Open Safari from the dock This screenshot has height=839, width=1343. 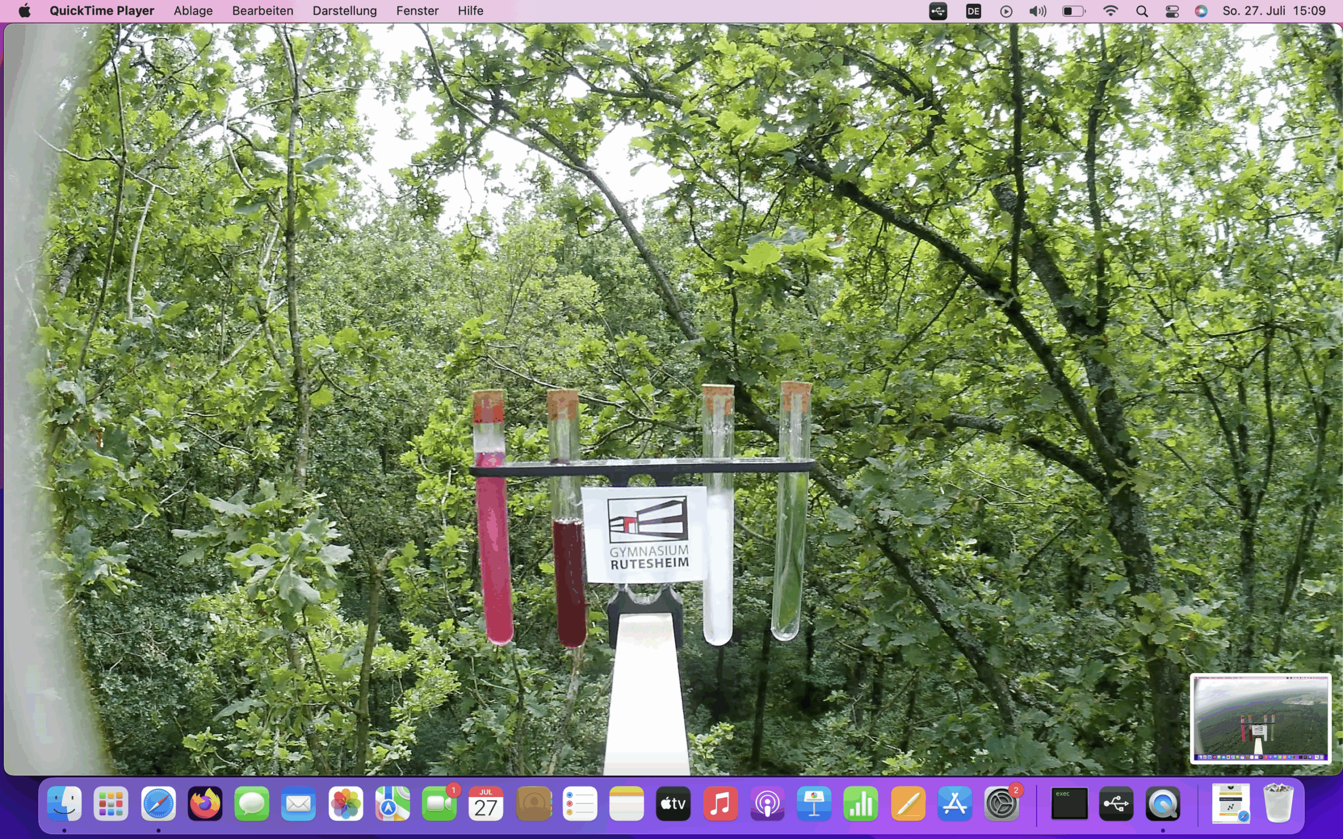tap(158, 803)
